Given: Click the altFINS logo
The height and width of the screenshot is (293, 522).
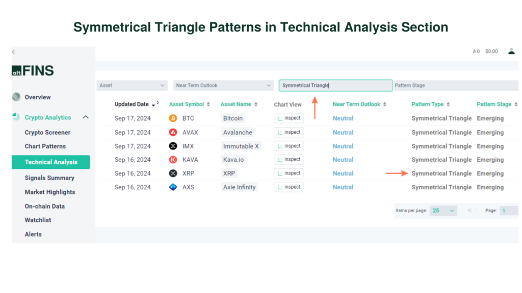Looking at the screenshot, I should pos(33,70).
